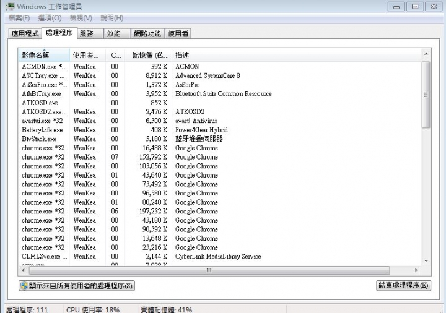The height and width of the screenshot is (313, 446).
Task: Select the ATKOSD.exe row using 852 K
Action: pyautogui.click(x=219, y=103)
